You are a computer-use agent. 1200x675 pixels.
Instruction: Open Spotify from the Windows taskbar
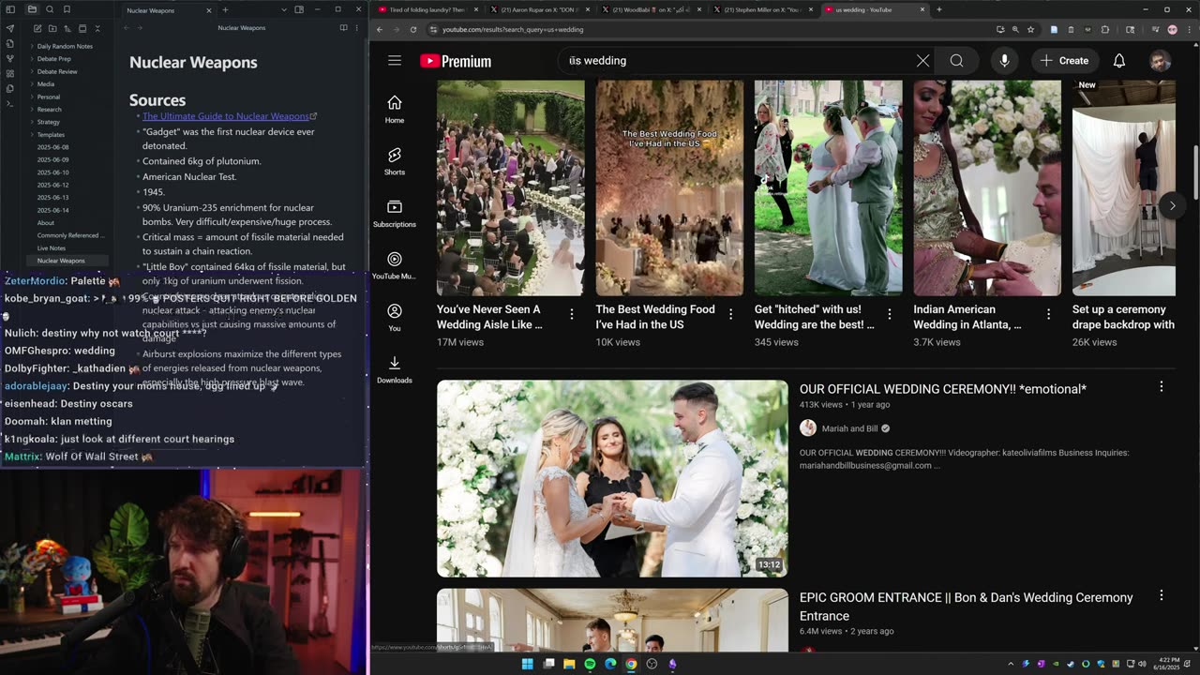[x=590, y=664]
